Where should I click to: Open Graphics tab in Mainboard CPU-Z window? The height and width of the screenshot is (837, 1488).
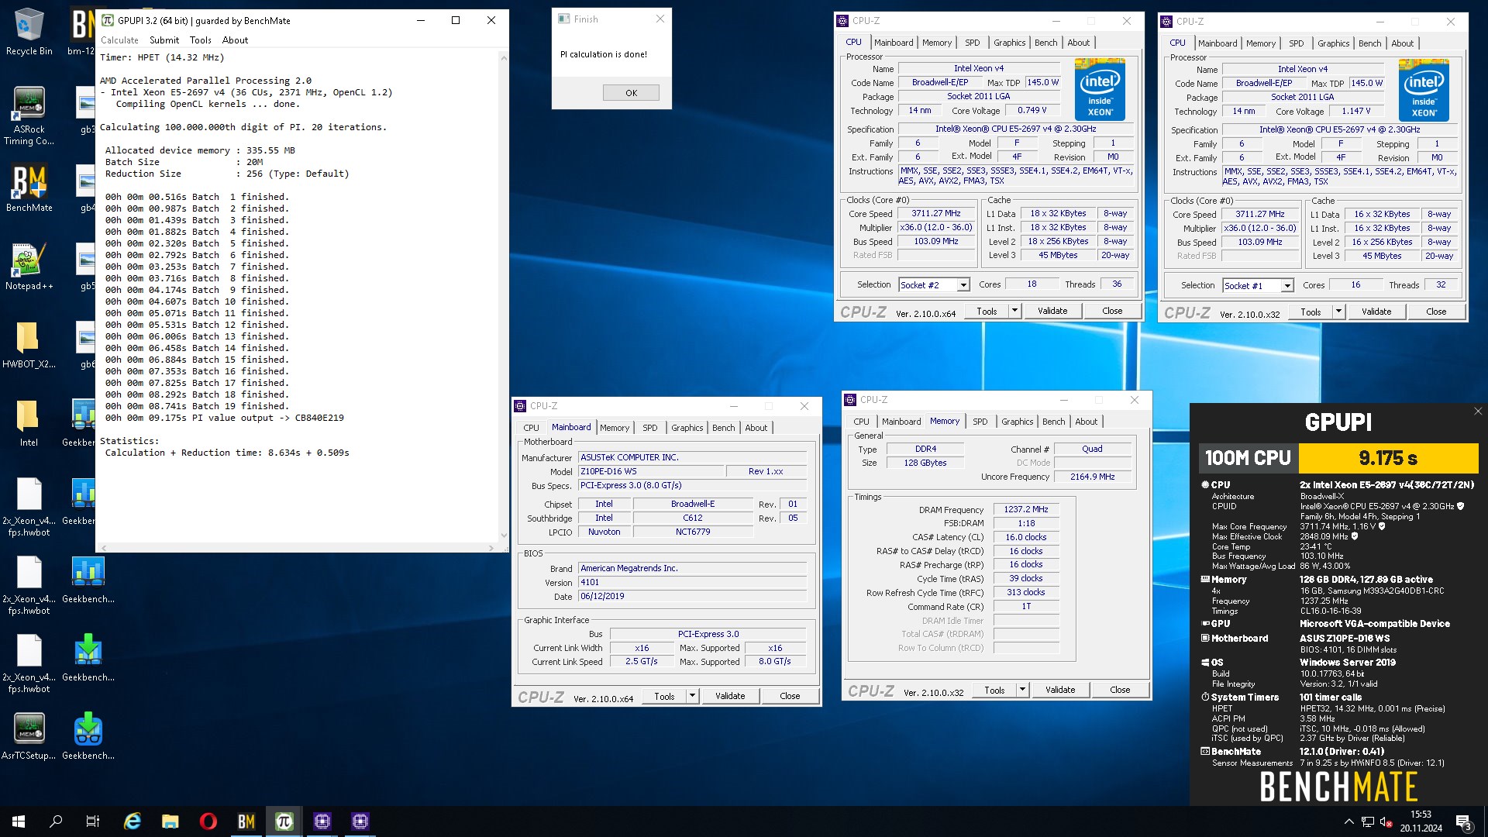tap(687, 428)
